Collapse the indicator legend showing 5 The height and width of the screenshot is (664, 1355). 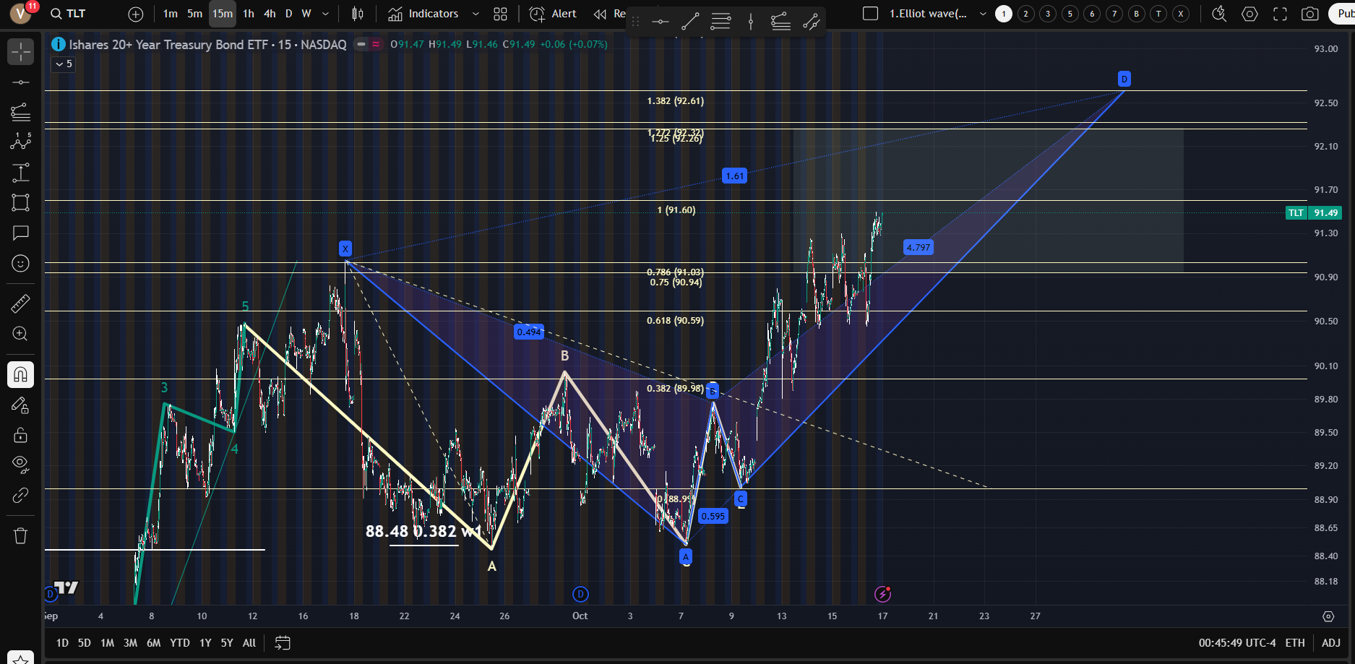(64, 64)
